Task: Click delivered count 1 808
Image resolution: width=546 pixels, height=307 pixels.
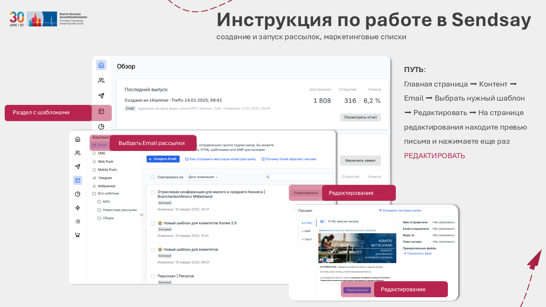Action: point(322,101)
